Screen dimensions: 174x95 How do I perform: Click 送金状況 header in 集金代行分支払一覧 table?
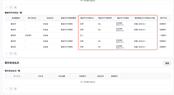(x=50, y=18)
